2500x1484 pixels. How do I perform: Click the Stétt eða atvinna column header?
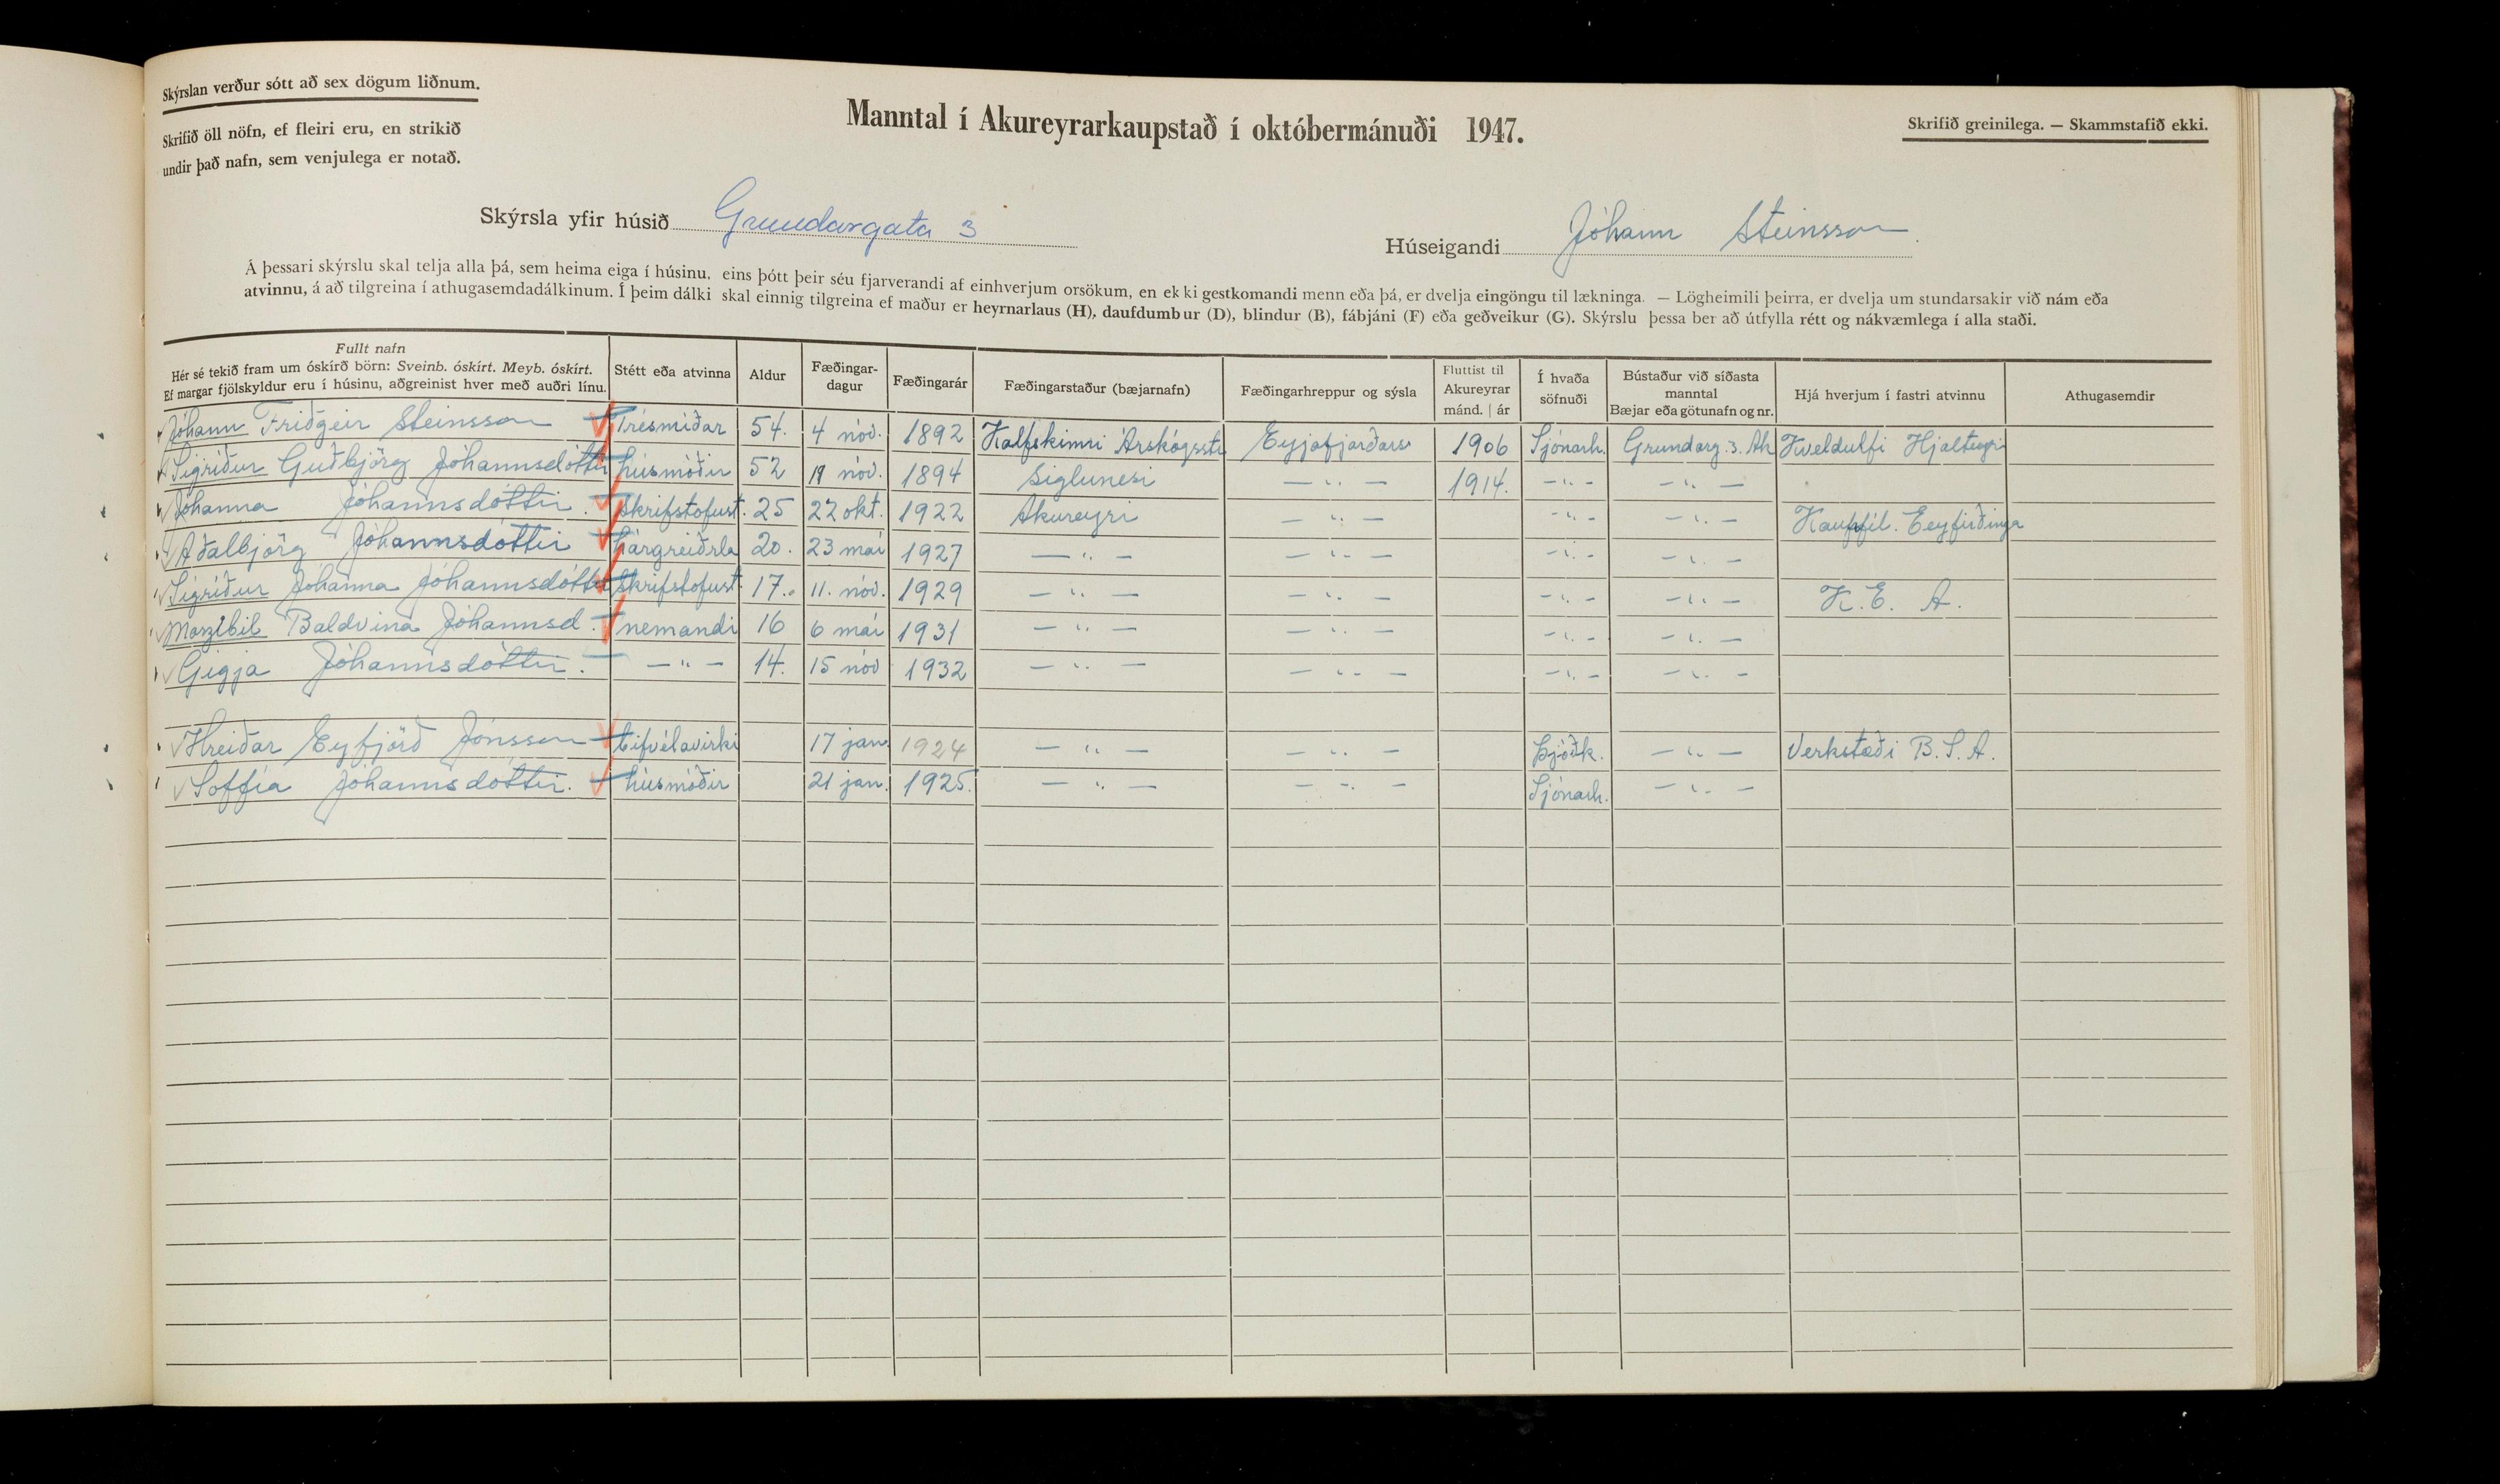click(672, 372)
